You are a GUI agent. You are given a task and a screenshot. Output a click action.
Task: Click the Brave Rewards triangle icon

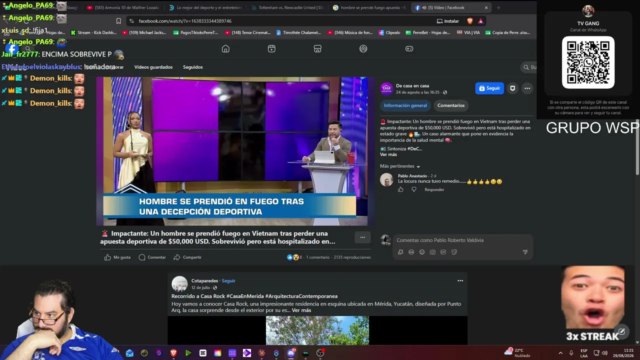coord(480,21)
